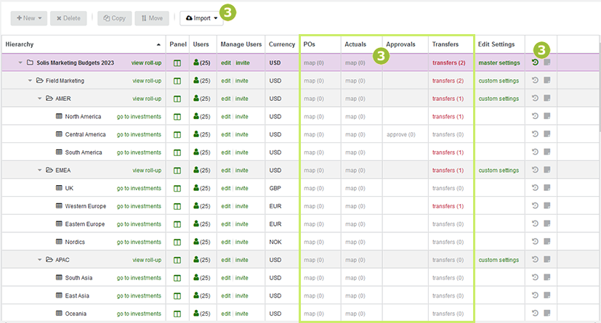Image resolution: width=601 pixels, height=323 pixels.
Task: Open panel icon for North America
Action: click(x=177, y=117)
